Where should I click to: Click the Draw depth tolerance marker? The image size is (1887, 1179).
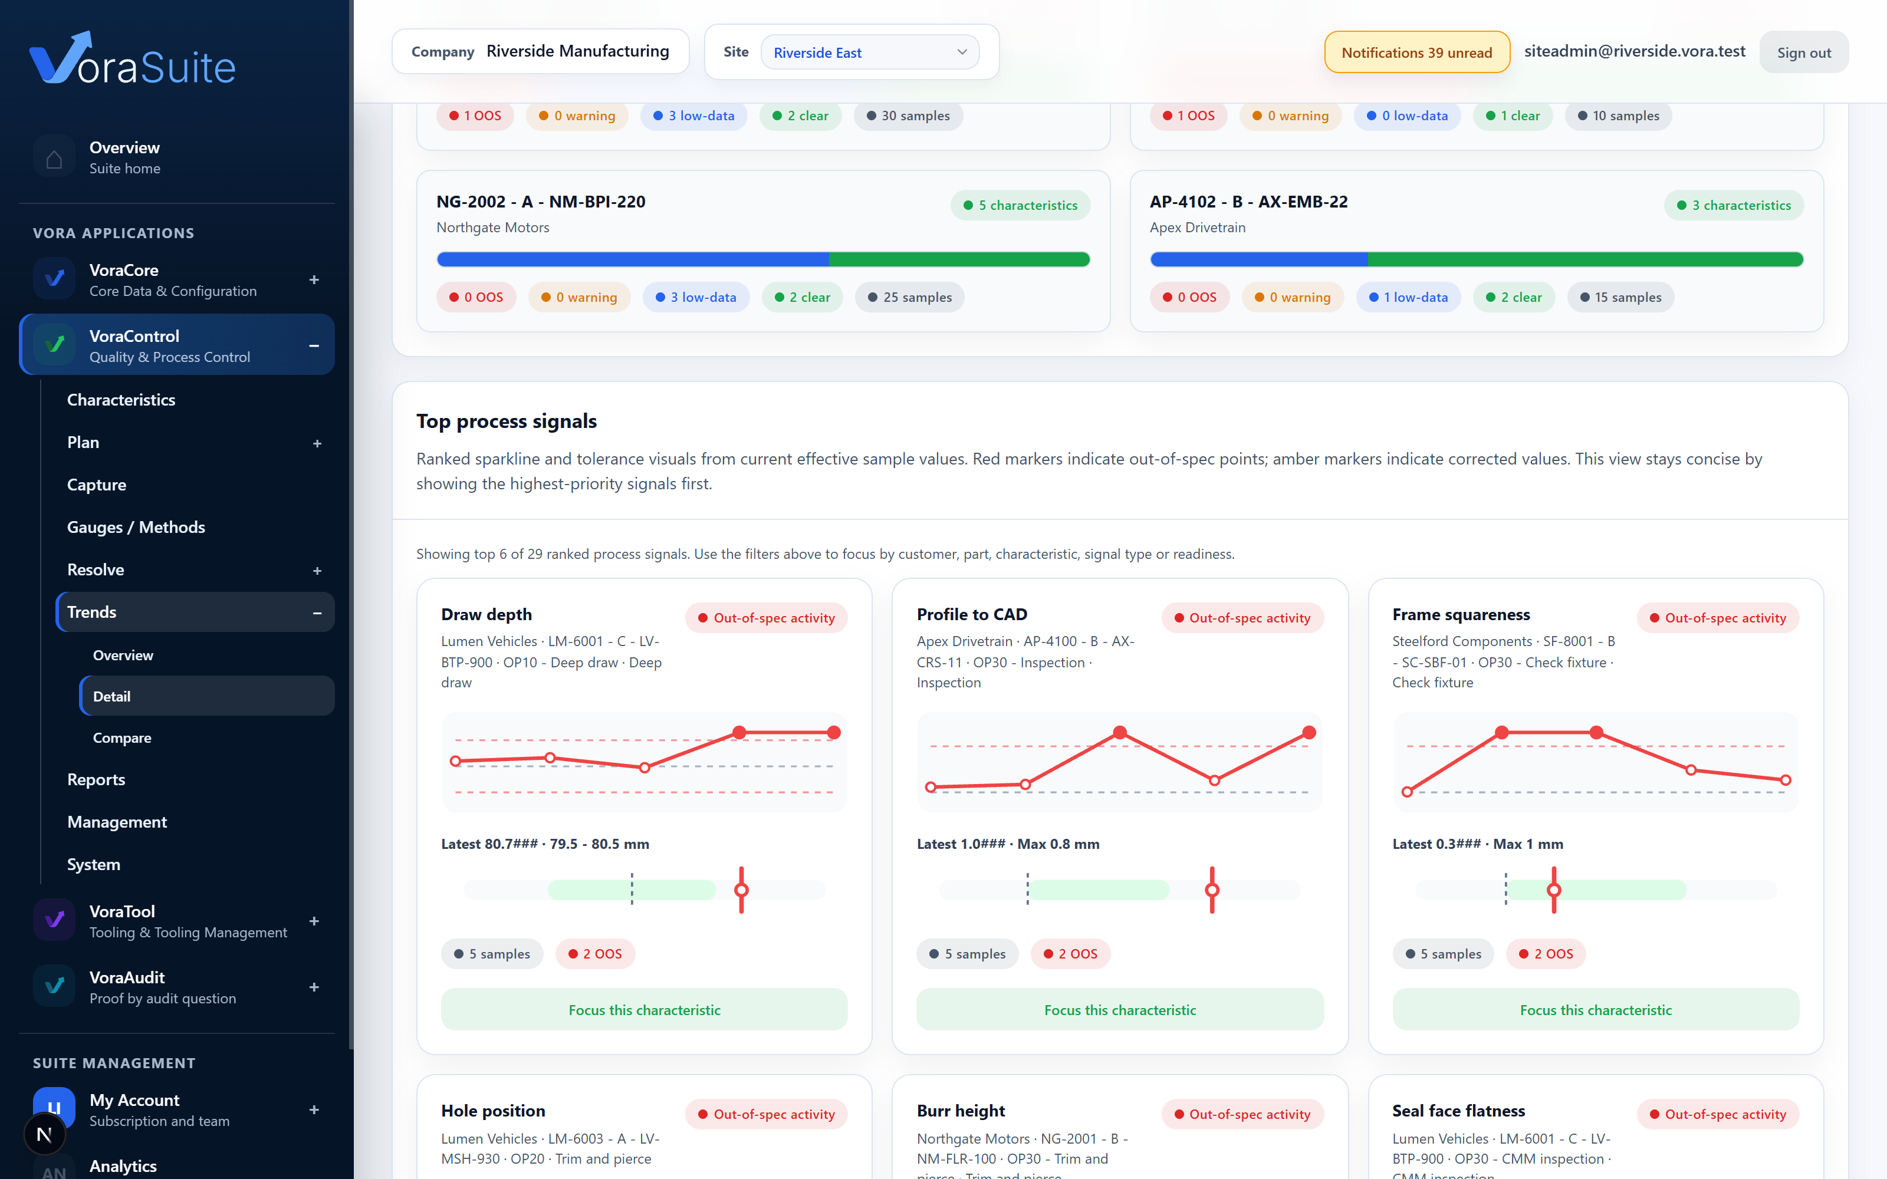click(x=742, y=890)
